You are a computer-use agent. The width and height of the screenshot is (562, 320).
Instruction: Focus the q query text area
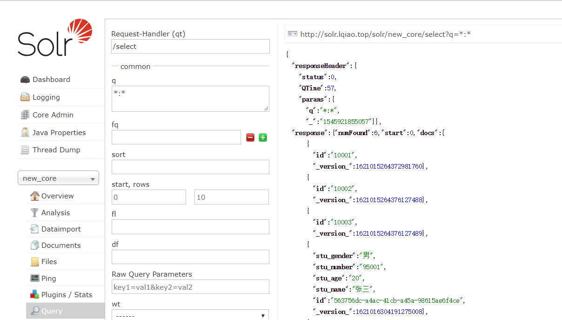[190, 99]
